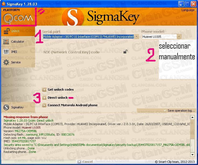Run Get unlock codes

tap(61, 90)
